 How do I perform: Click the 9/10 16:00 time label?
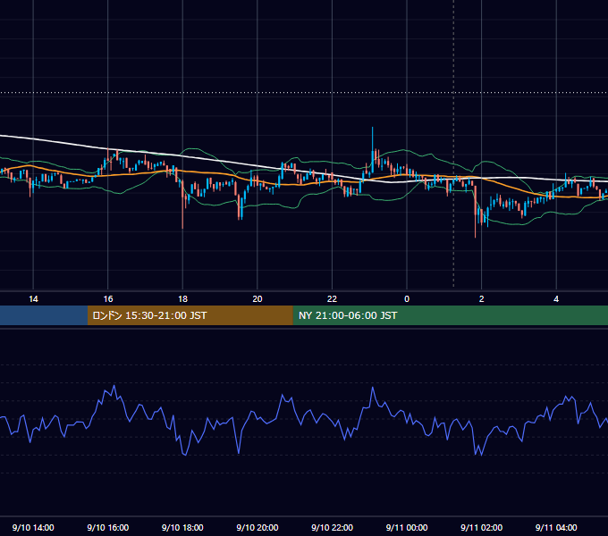tap(108, 527)
